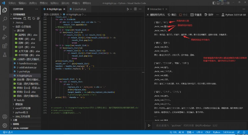The width and height of the screenshot is (248, 135).
Task: Click the interrupt (中止) button
Action: 183,15
